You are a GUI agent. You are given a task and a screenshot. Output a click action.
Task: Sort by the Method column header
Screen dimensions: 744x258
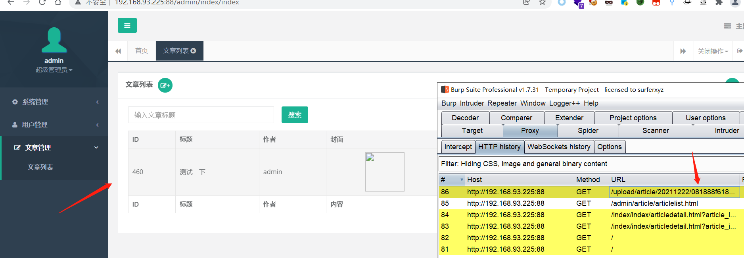point(591,180)
